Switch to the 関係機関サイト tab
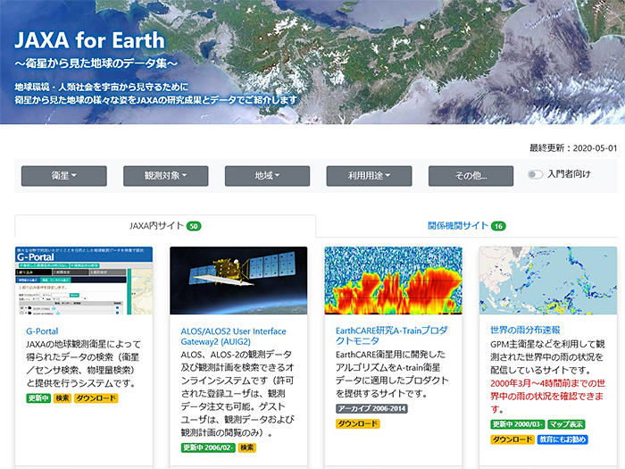The image size is (625, 469). click(466, 226)
